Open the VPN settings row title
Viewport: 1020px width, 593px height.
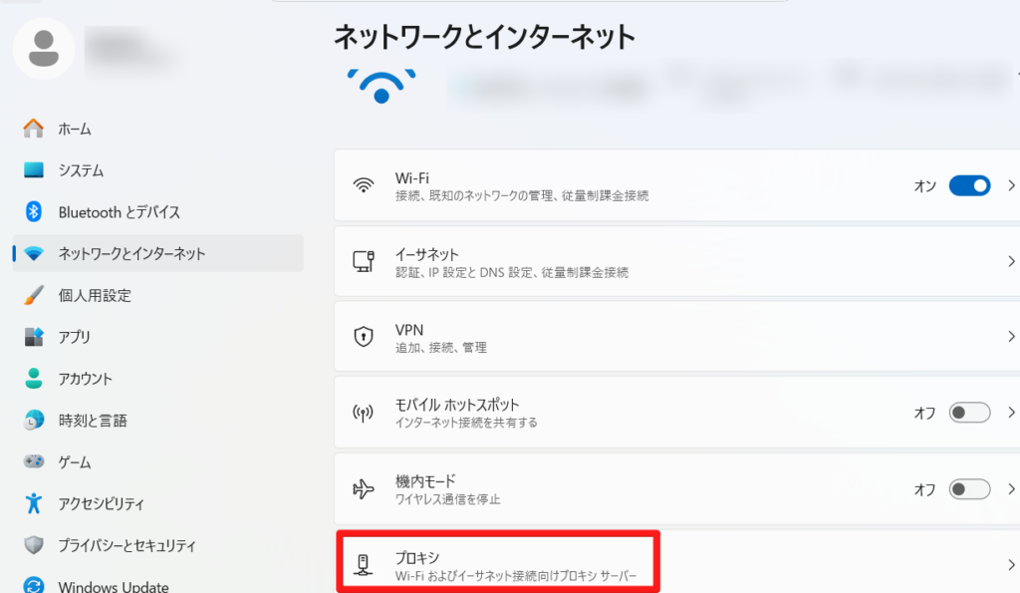tap(409, 329)
